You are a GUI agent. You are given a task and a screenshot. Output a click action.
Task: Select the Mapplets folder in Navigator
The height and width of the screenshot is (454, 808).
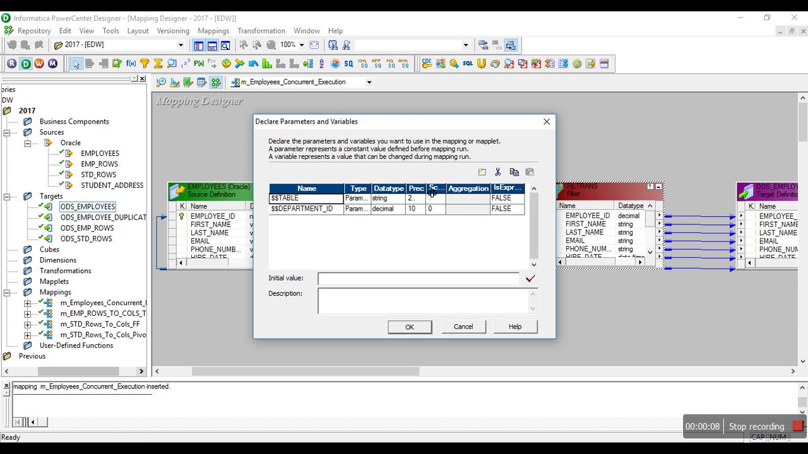[x=54, y=282]
